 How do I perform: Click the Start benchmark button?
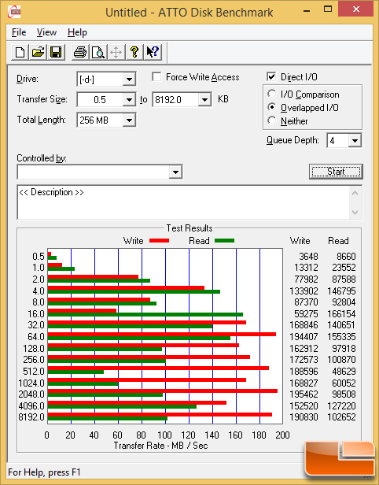pyautogui.click(x=336, y=172)
